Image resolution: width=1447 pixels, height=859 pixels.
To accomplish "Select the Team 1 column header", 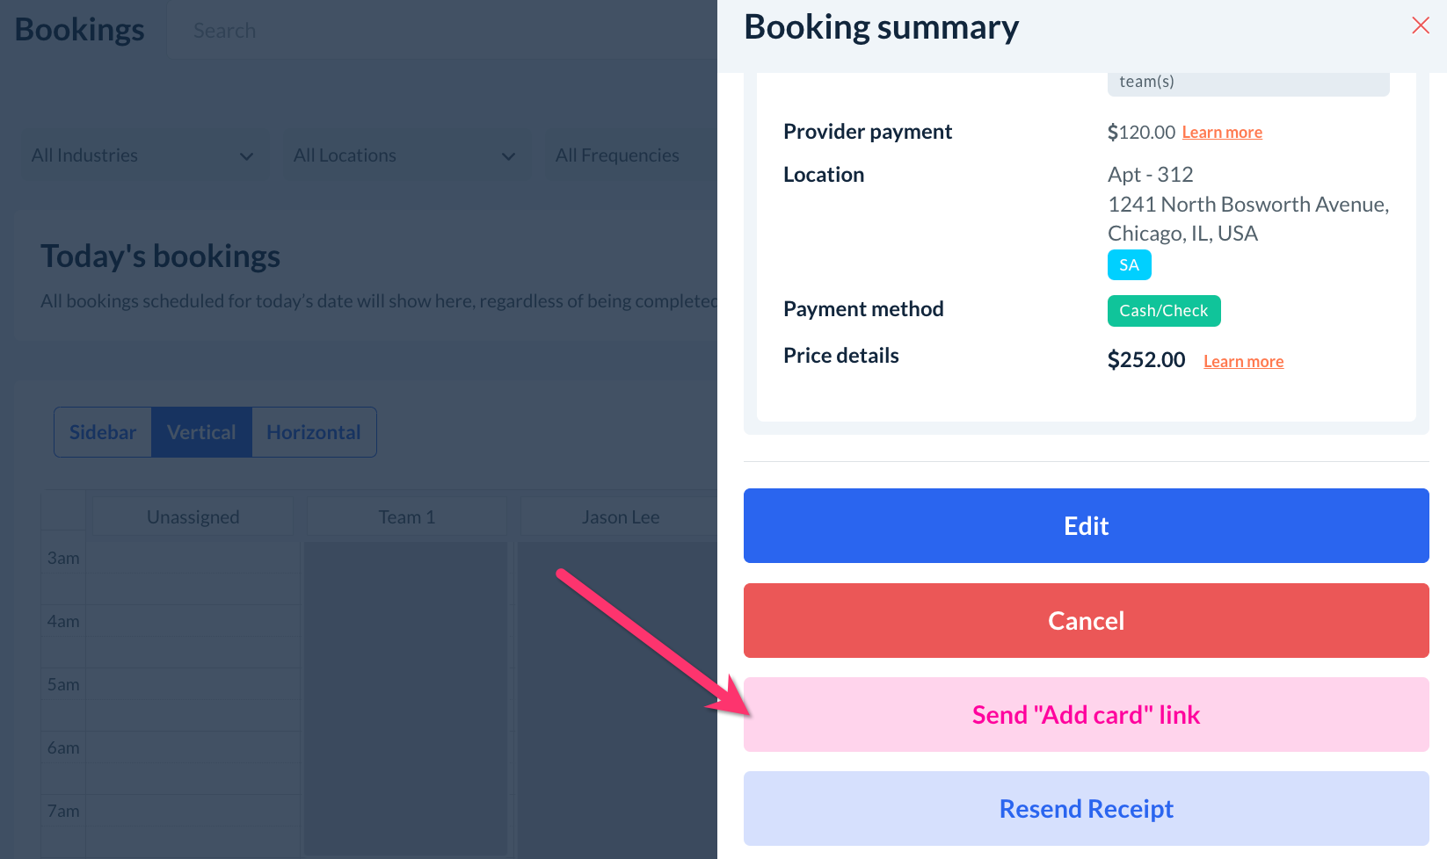I will [x=406, y=517].
